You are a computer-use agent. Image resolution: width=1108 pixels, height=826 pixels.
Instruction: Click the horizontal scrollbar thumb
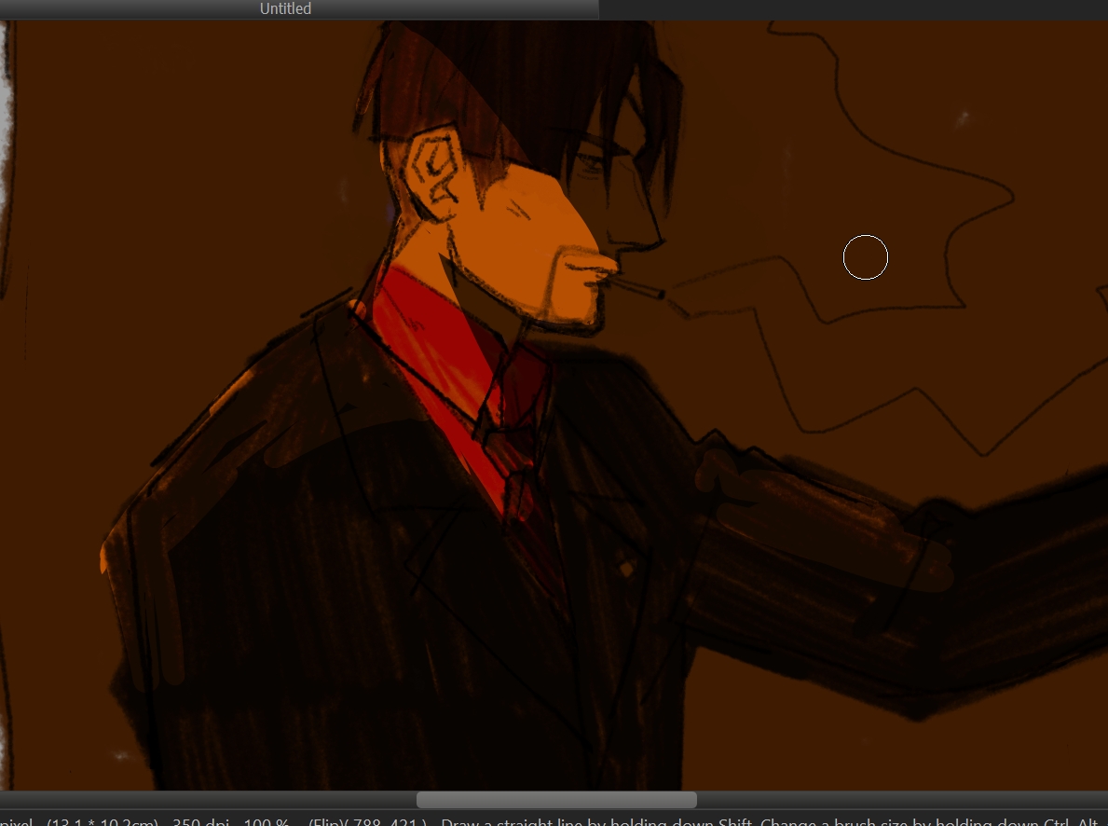point(555,800)
